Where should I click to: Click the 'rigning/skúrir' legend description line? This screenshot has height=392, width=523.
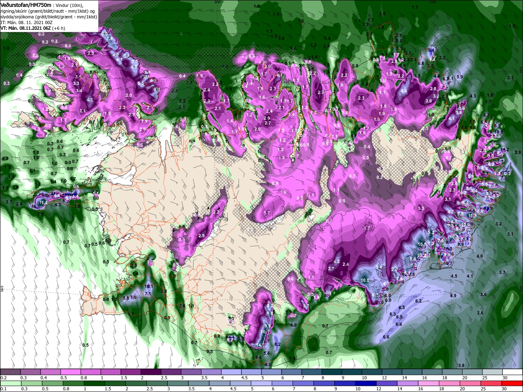point(48,10)
